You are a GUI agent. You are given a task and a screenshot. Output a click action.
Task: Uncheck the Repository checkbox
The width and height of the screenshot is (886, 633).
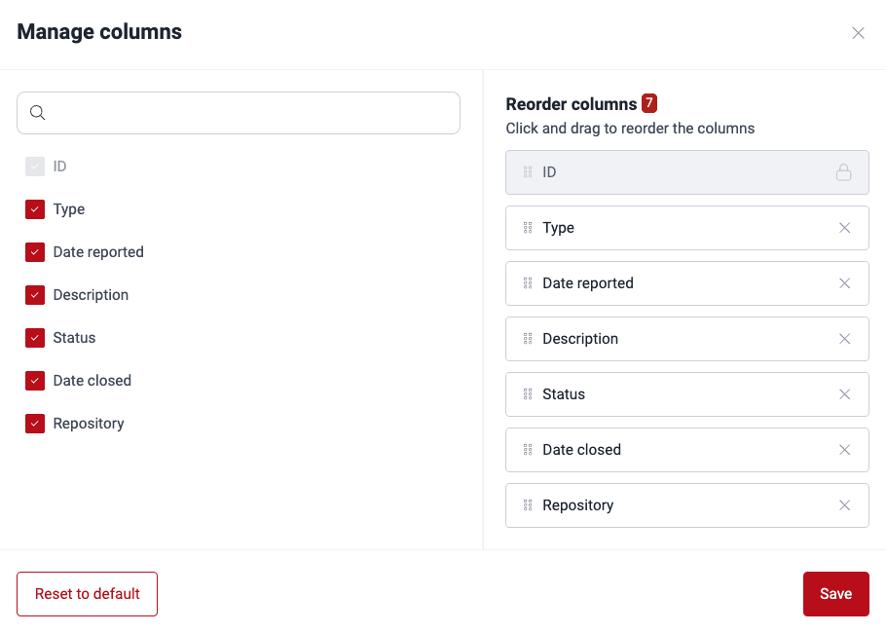(35, 423)
